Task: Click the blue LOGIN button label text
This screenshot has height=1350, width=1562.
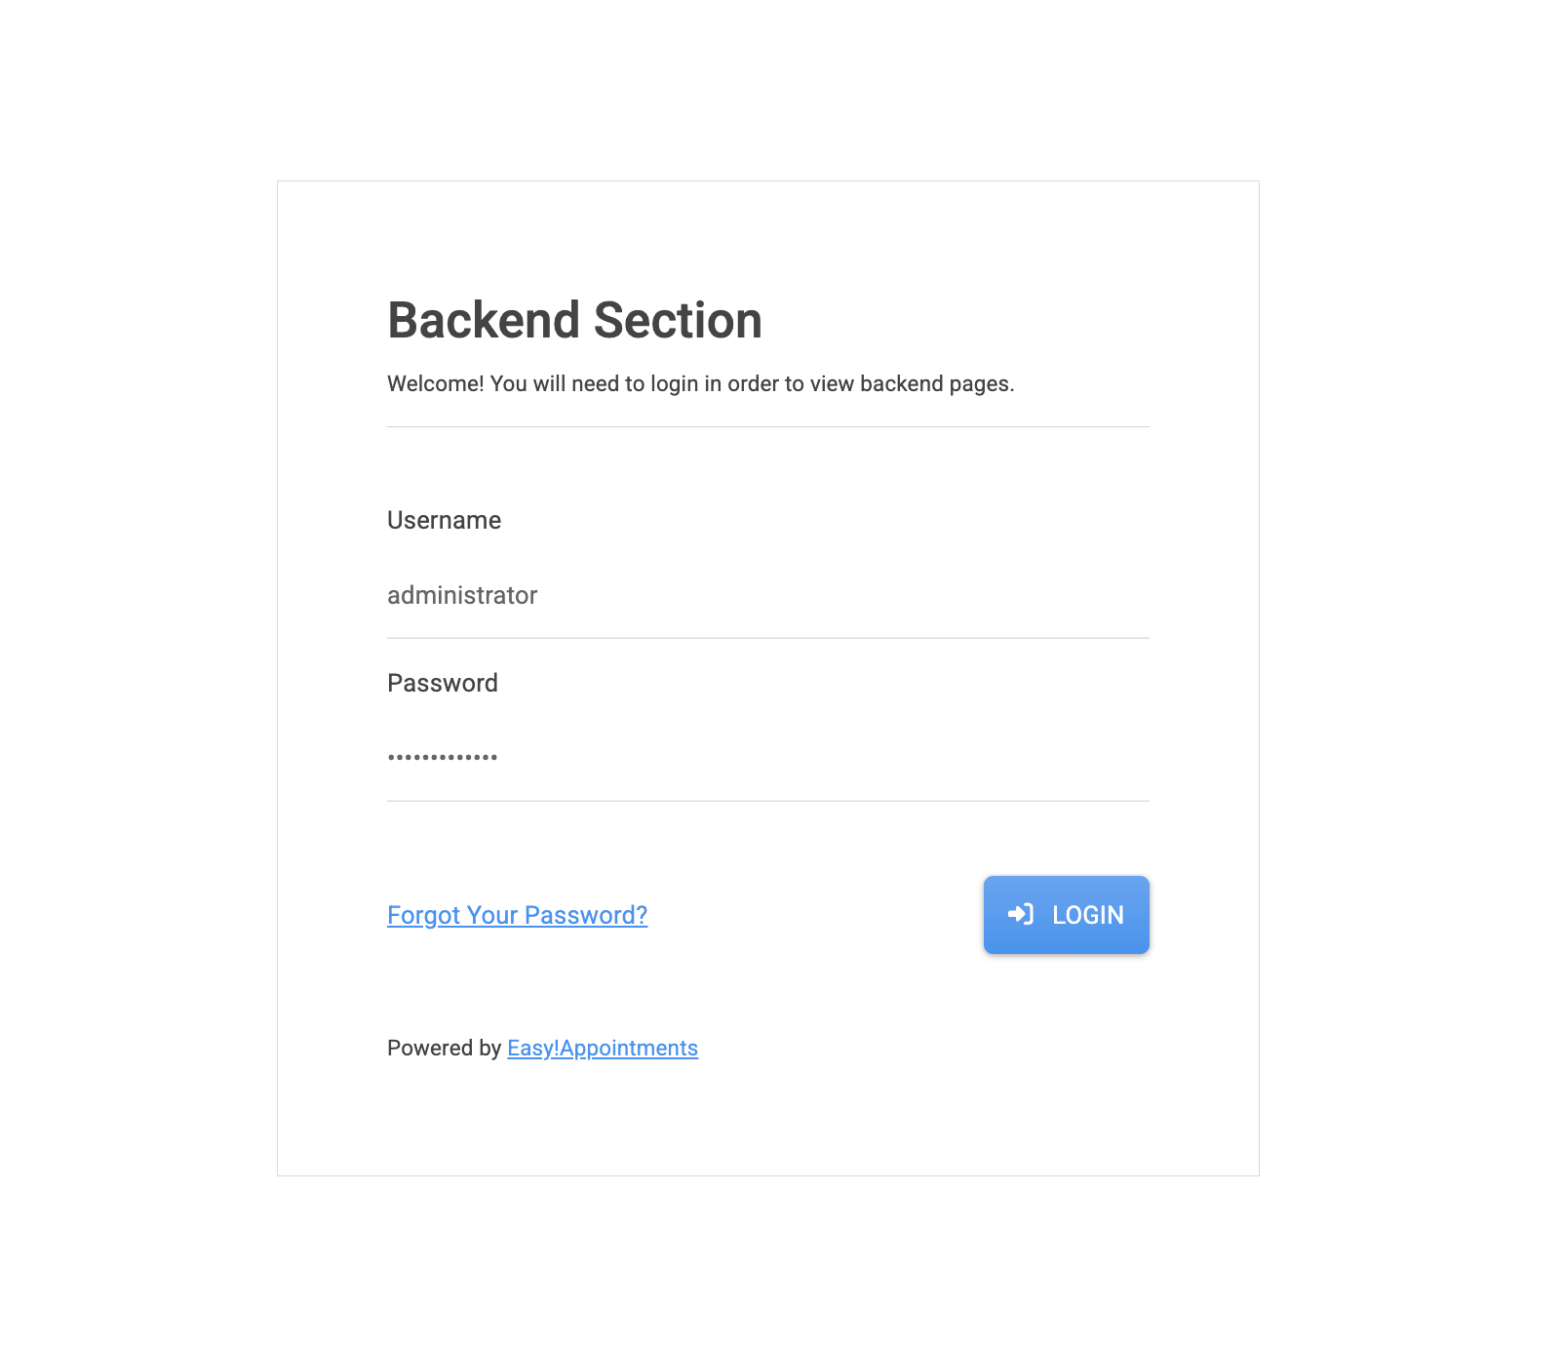Action: click(x=1086, y=914)
